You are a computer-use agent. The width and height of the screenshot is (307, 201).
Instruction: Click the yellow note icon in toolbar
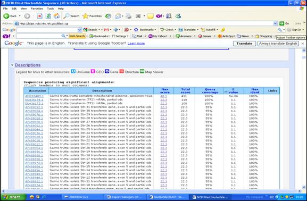tap(151, 16)
